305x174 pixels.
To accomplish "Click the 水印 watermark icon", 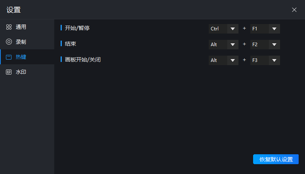I will click(9, 72).
